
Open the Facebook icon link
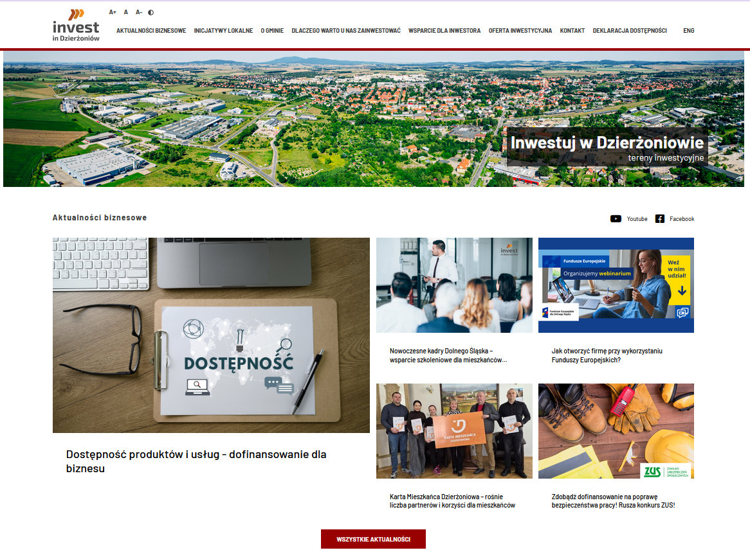coord(660,219)
